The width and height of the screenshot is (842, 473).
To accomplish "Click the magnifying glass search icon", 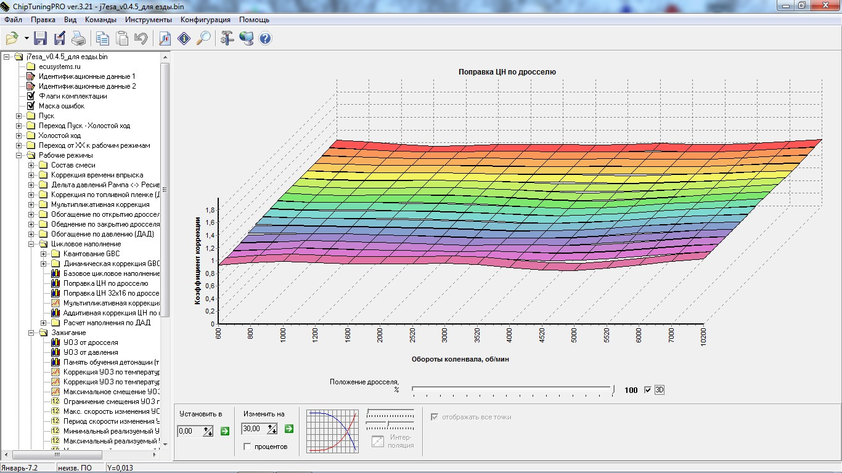I will [203, 39].
